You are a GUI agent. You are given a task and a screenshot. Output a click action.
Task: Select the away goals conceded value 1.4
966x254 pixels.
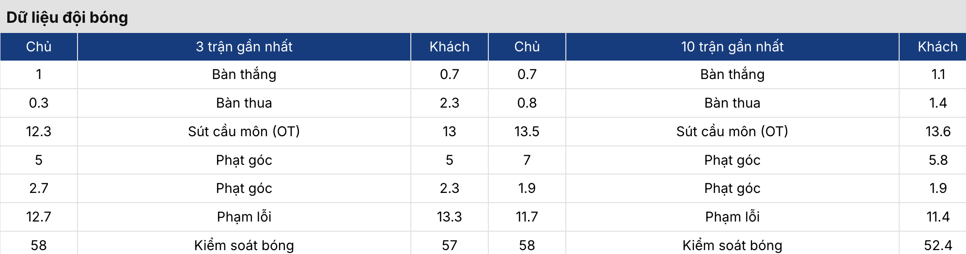[x=938, y=103]
